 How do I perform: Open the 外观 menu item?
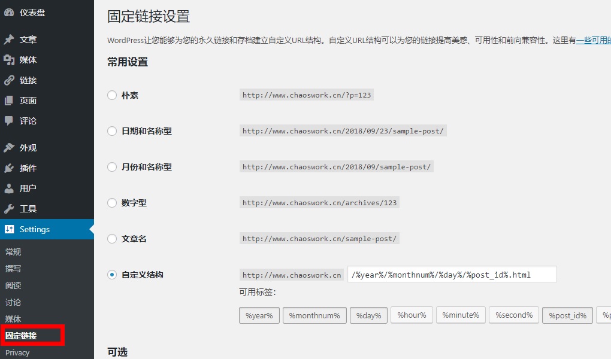[x=47, y=148]
